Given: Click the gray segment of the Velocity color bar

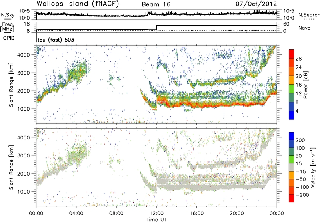Looking at the screenshot, I should click(x=292, y=167).
